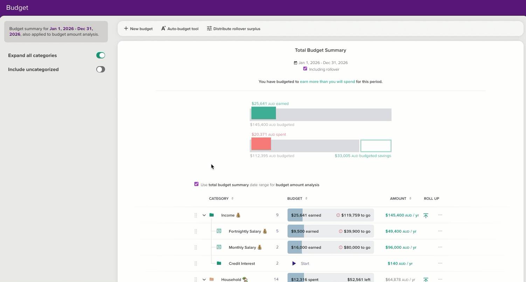Image resolution: width=526 pixels, height=282 pixels.
Task: Open the Auto-budget tool
Action: tap(180, 29)
